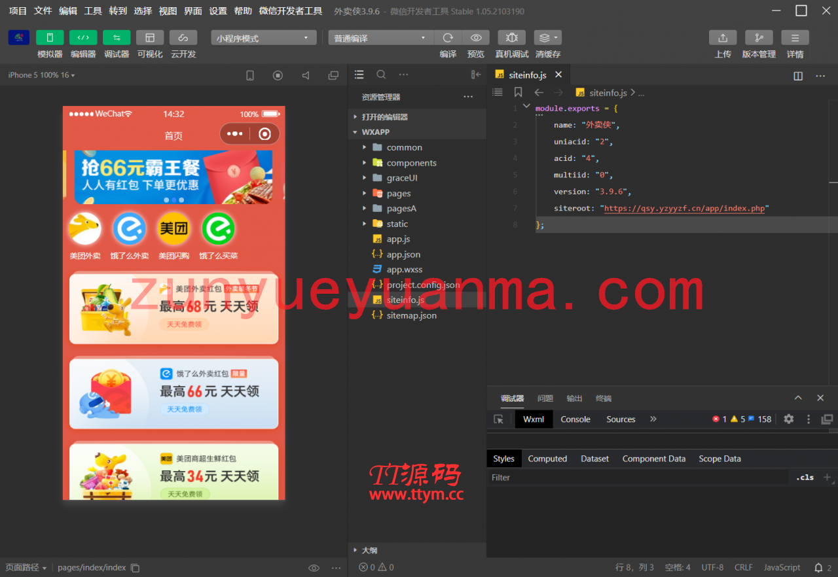Image resolution: width=838 pixels, height=577 pixels.
Task: Detach the simulator window icon
Action: [x=333, y=75]
